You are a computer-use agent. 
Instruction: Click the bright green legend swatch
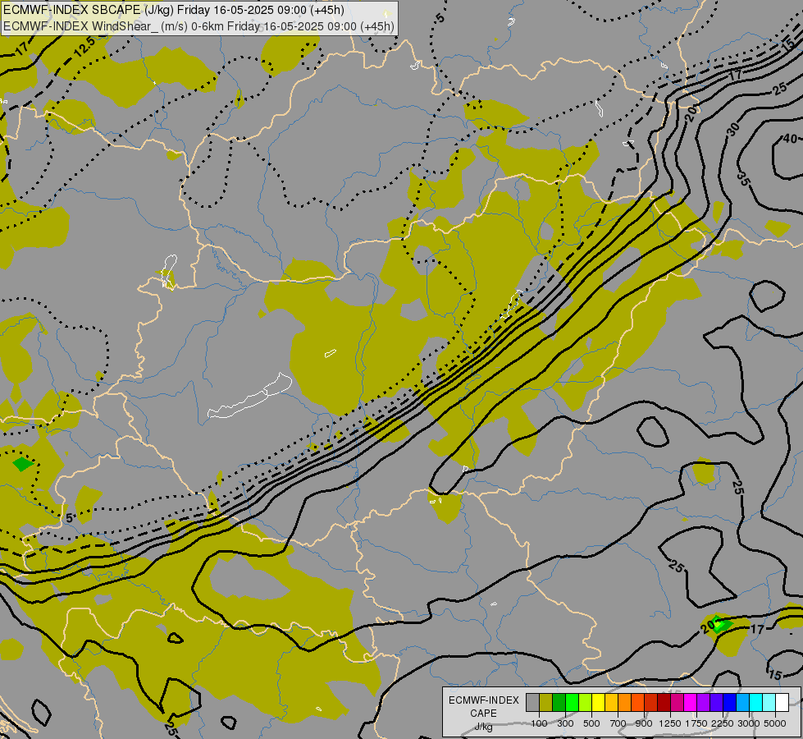point(572,703)
